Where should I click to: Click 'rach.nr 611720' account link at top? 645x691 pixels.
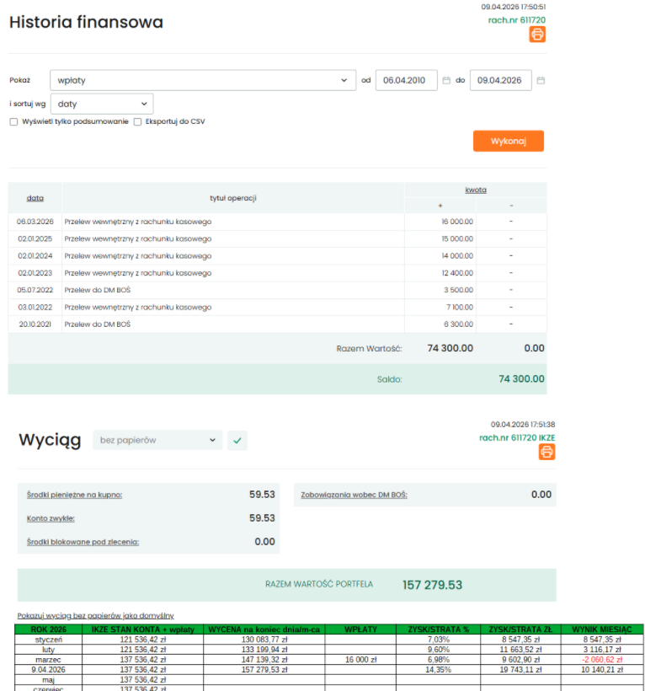pyautogui.click(x=516, y=20)
